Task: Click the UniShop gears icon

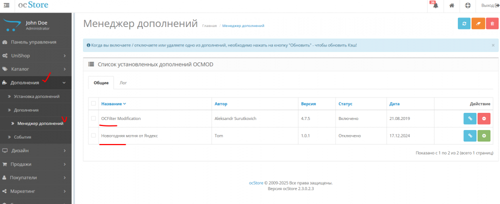Action: tap(5, 56)
